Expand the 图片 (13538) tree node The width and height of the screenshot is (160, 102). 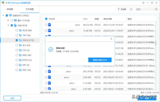[8, 20]
